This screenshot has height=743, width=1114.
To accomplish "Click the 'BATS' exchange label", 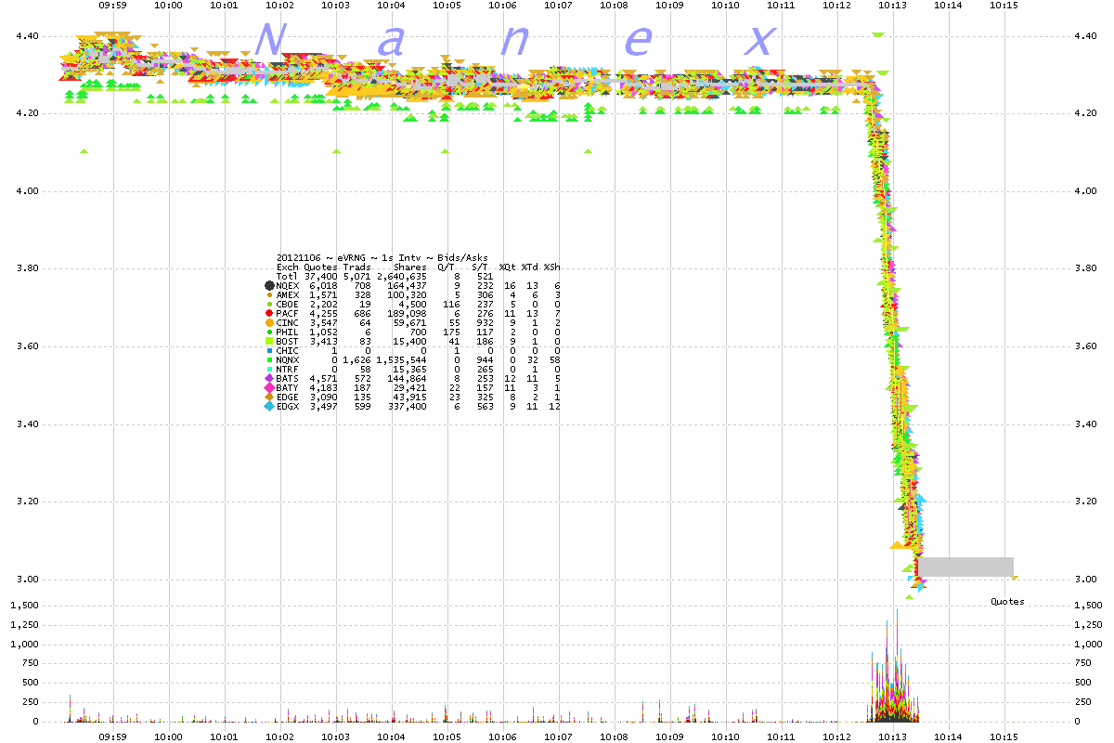I will (288, 378).
